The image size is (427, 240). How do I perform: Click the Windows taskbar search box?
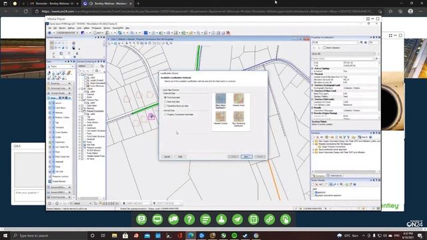coord(49,235)
